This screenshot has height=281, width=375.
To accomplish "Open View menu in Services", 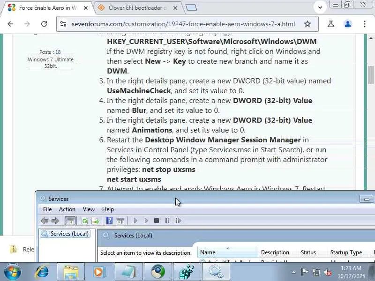I will [x=89, y=209].
